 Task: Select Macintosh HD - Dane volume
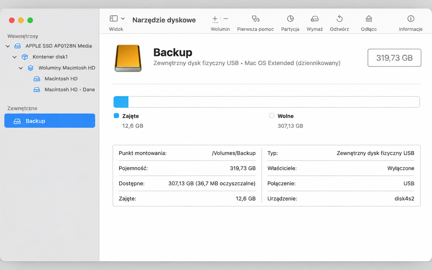[x=70, y=89]
